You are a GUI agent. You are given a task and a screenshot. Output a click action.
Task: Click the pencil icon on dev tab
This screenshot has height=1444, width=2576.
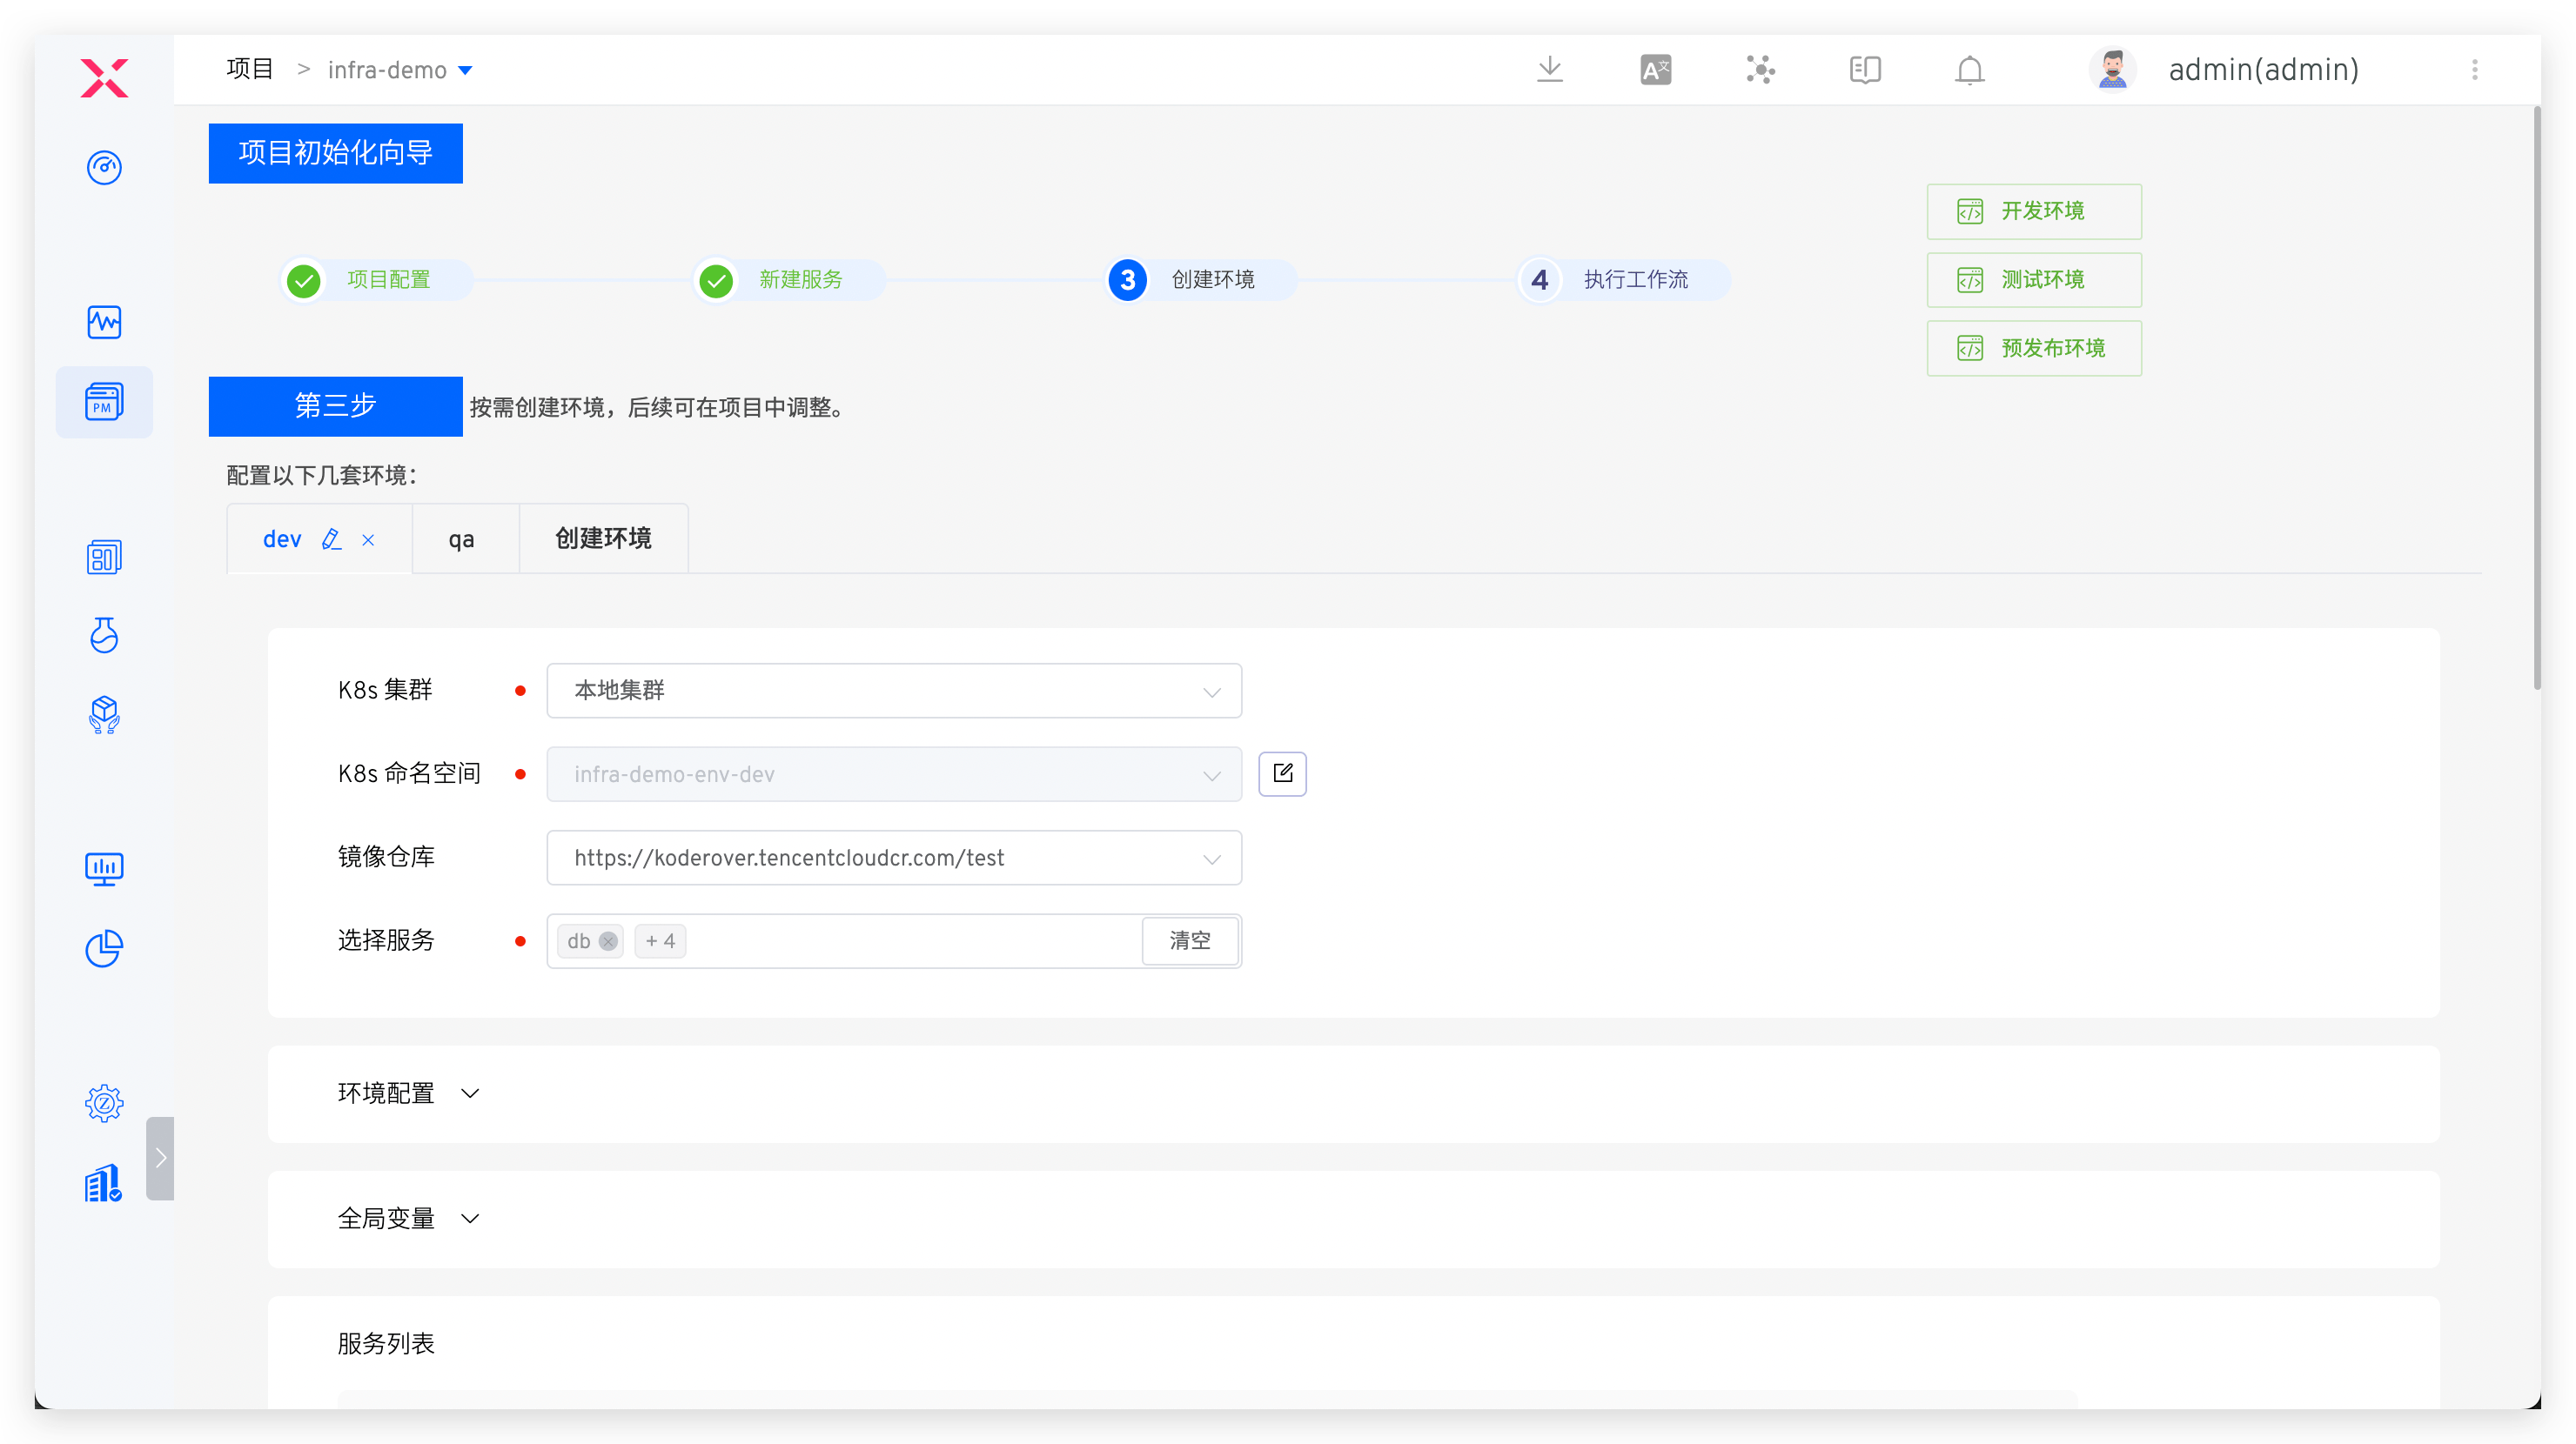[332, 539]
